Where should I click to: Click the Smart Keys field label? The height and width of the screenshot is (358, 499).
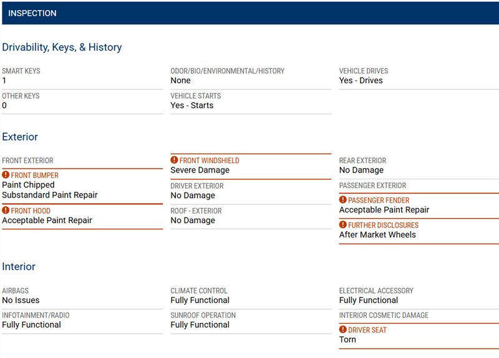coord(21,71)
